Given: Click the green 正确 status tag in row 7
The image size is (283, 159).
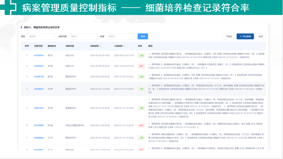Looking at the screenshot, I should tap(141, 138).
